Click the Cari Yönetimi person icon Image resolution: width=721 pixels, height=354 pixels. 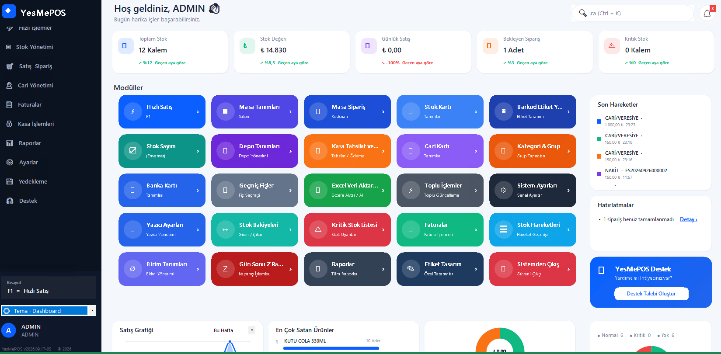pos(9,86)
